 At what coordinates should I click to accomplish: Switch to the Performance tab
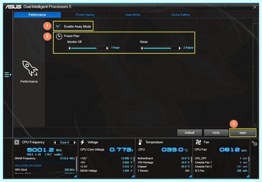[x=37, y=15]
